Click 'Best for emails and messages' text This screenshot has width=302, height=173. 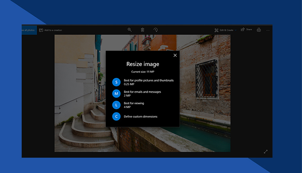pos(142,92)
